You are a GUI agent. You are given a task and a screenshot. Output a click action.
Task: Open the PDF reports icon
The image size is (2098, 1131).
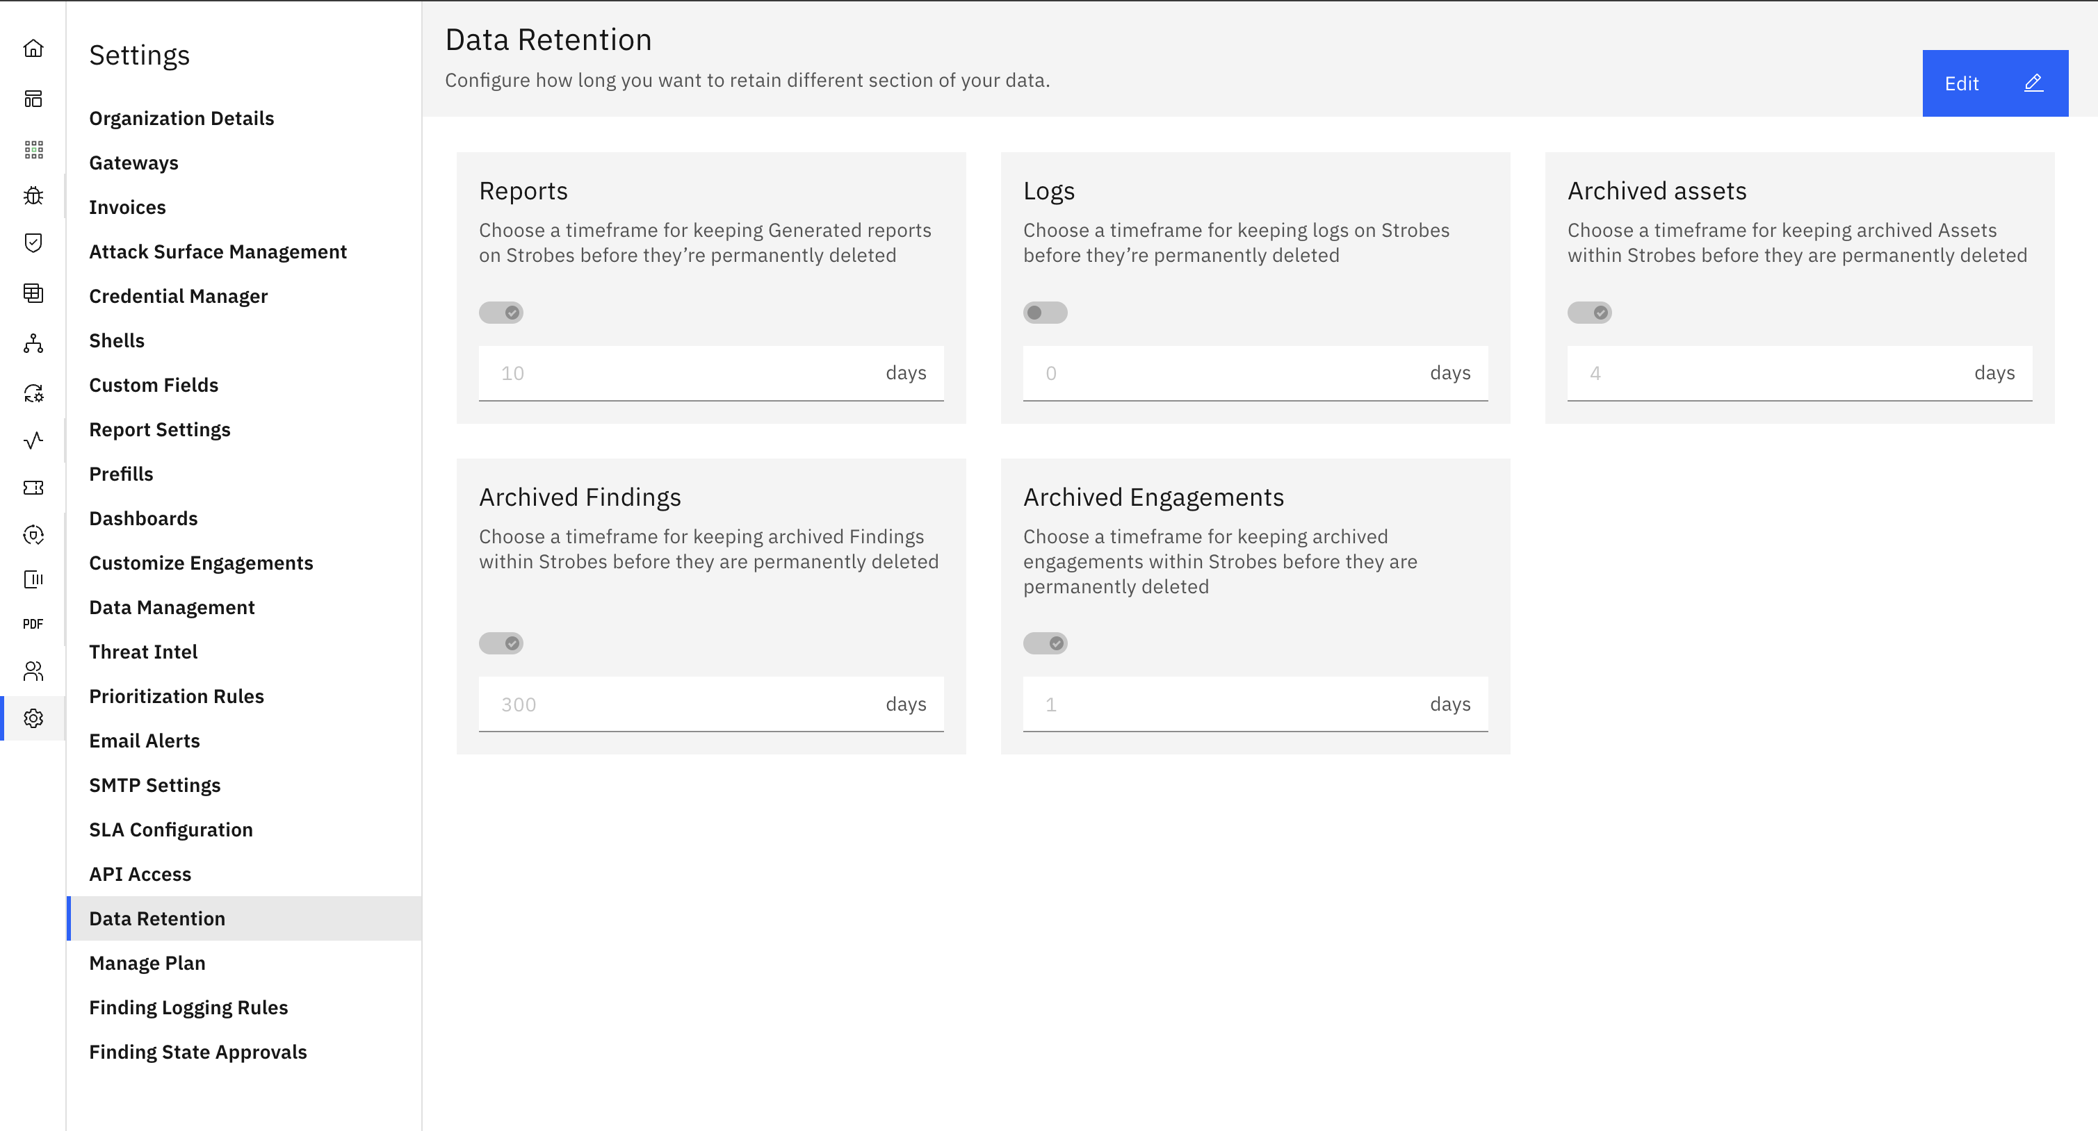click(x=33, y=624)
